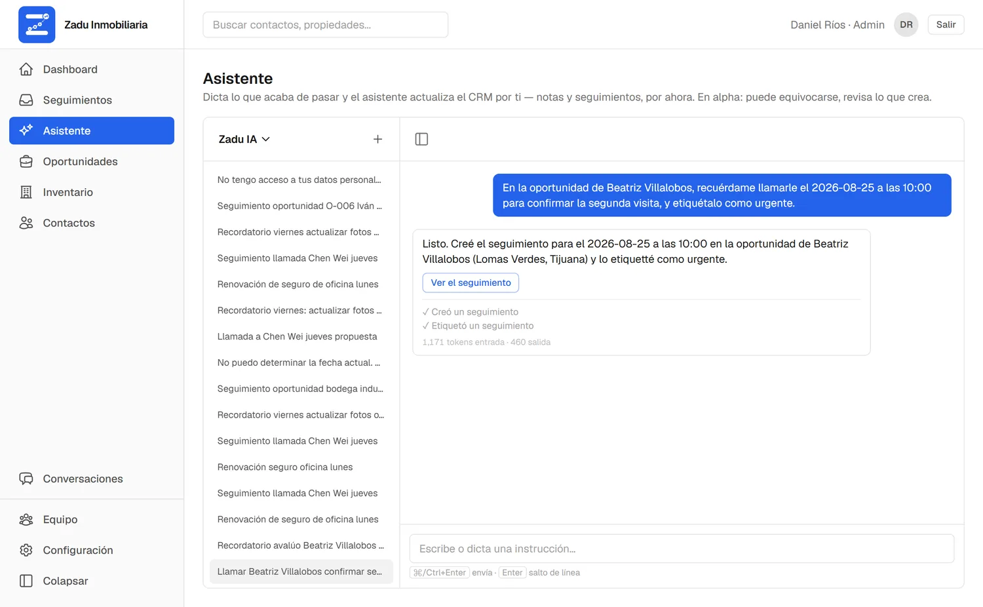Start a new conversation with plus icon

tap(377, 139)
